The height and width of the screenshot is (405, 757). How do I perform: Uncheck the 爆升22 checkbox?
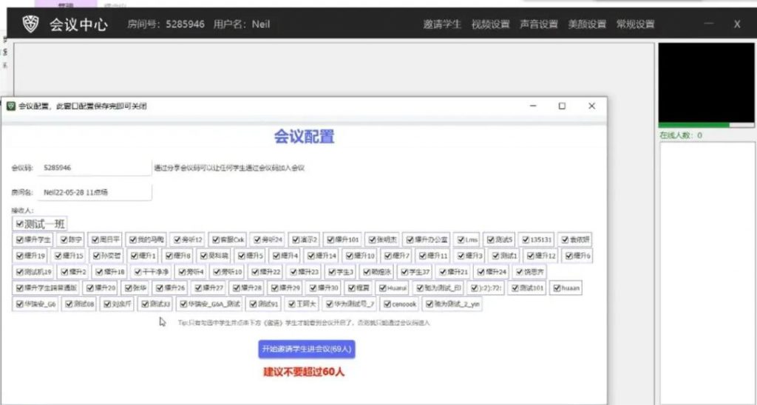click(x=255, y=272)
